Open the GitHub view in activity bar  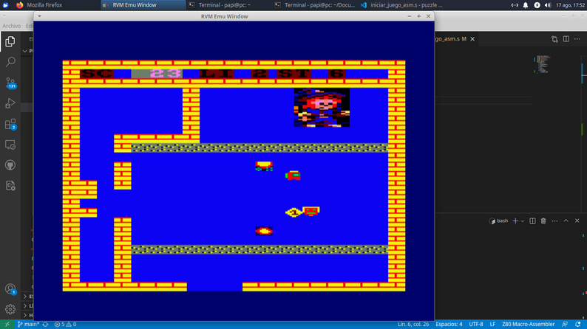pyautogui.click(x=10, y=165)
